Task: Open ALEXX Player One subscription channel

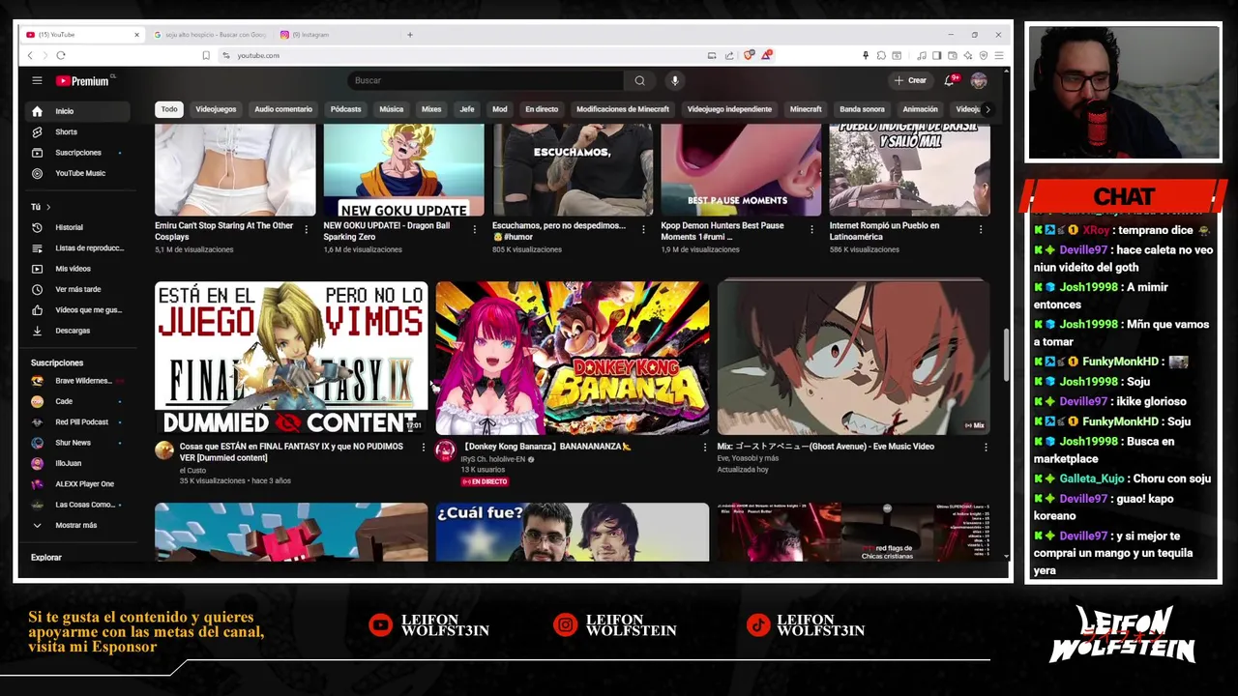Action: tap(77, 484)
